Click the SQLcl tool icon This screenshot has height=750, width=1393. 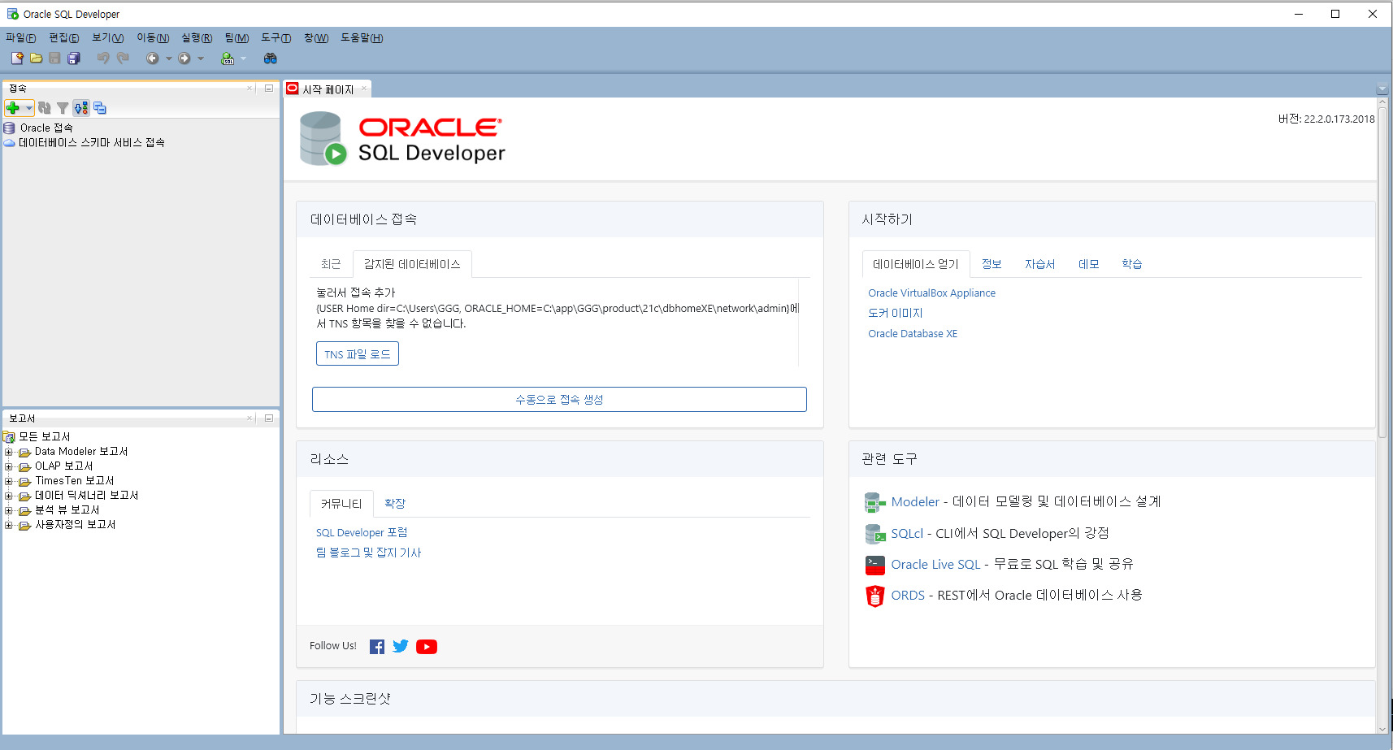click(874, 534)
